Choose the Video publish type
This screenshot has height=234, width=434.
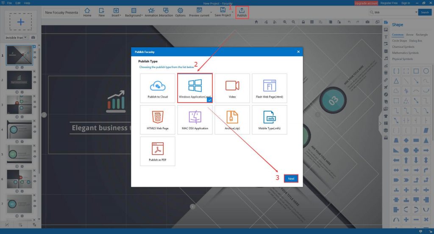click(x=232, y=88)
